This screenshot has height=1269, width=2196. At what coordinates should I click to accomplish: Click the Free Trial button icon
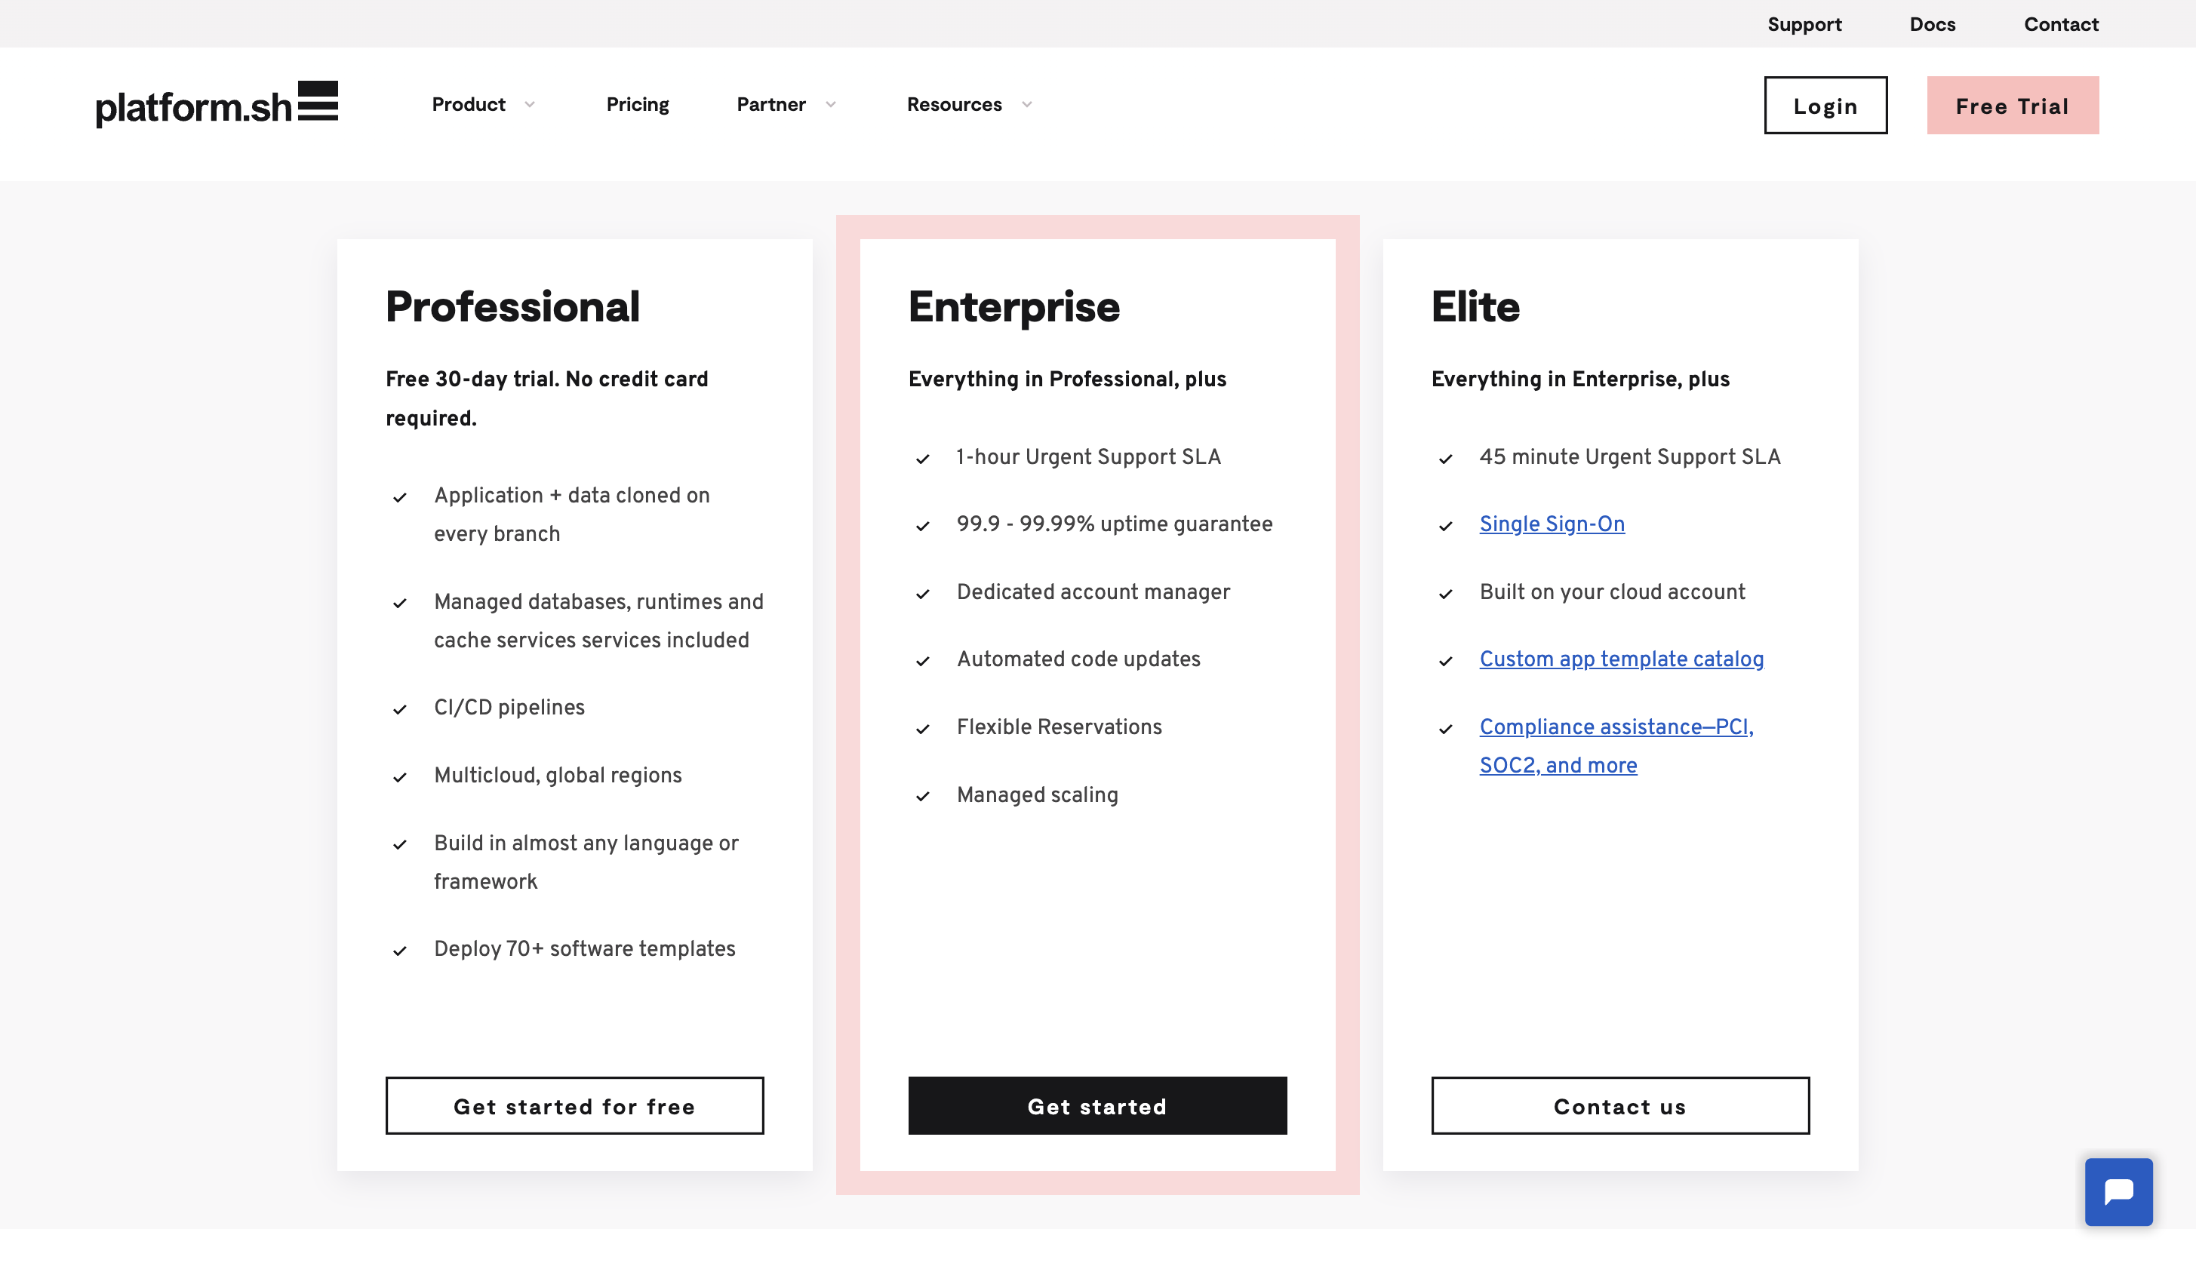click(2012, 104)
